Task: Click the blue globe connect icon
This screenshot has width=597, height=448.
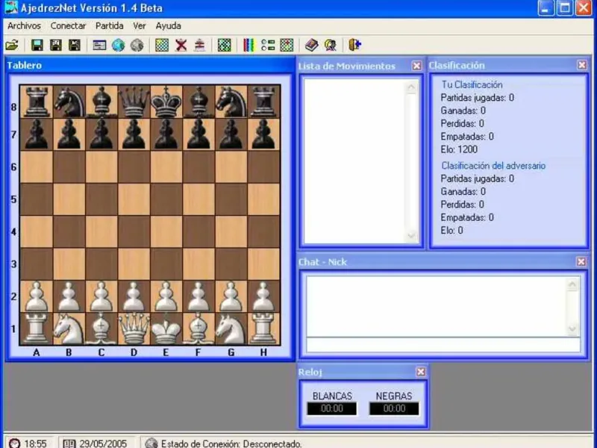Action: tap(119, 46)
